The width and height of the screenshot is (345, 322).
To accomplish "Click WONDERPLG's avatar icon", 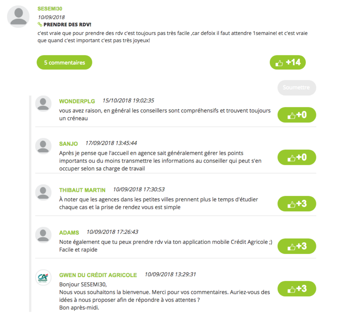I will (x=43, y=103).
